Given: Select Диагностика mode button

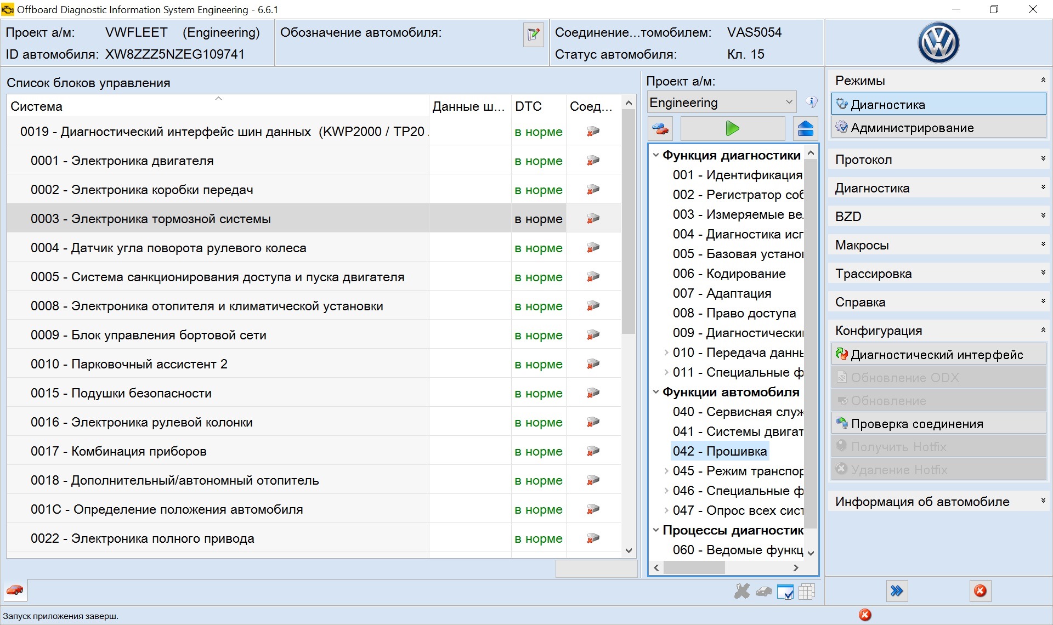Looking at the screenshot, I should 938,104.
